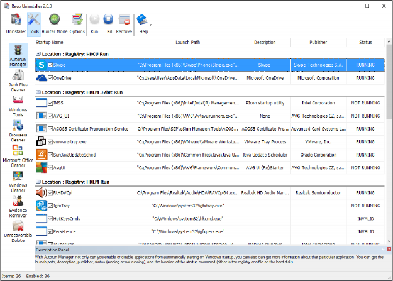
Task: Open Microsoft Office Cleaner tool
Action: pyautogui.click(x=18, y=156)
